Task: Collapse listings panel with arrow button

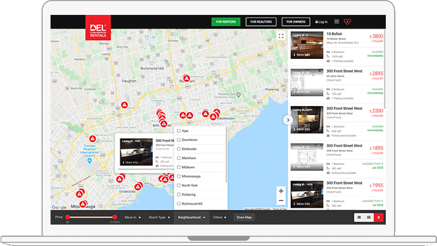Action: pyautogui.click(x=288, y=120)
